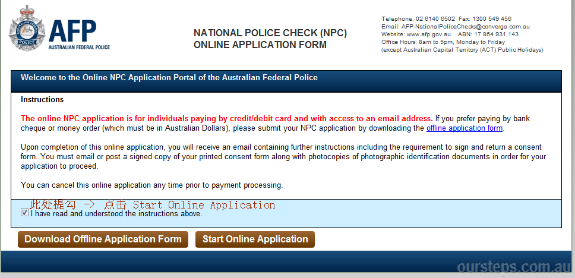Screen dimensions: 575x278
Task: Click the National Police Check form title
Action: [x=270, y=39]
